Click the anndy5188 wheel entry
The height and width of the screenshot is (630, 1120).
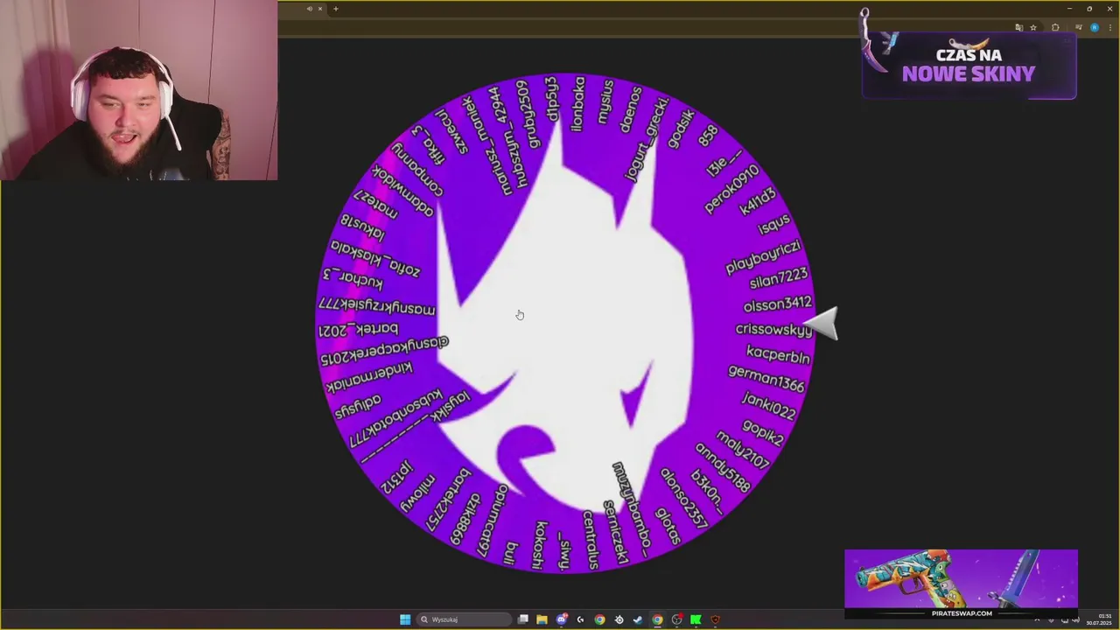coord(723,467)
